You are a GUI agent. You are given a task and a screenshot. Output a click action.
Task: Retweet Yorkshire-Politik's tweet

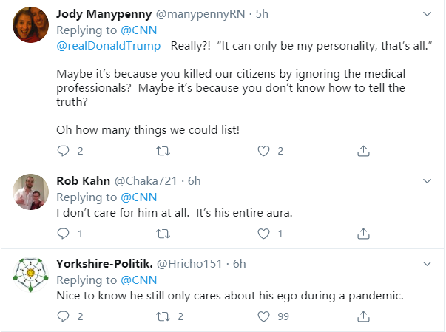pos(163,316)
